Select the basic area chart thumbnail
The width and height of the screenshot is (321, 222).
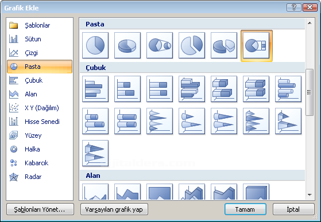coord(95,192)
